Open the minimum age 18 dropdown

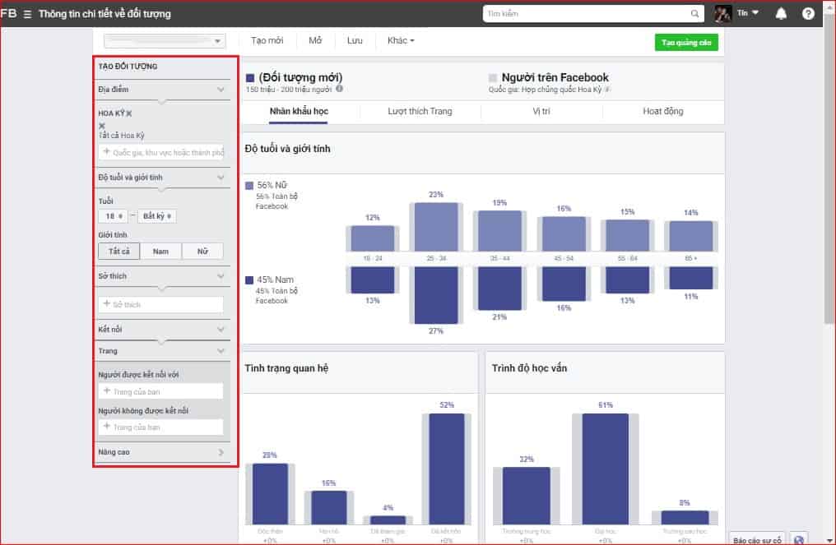[113, 216]
